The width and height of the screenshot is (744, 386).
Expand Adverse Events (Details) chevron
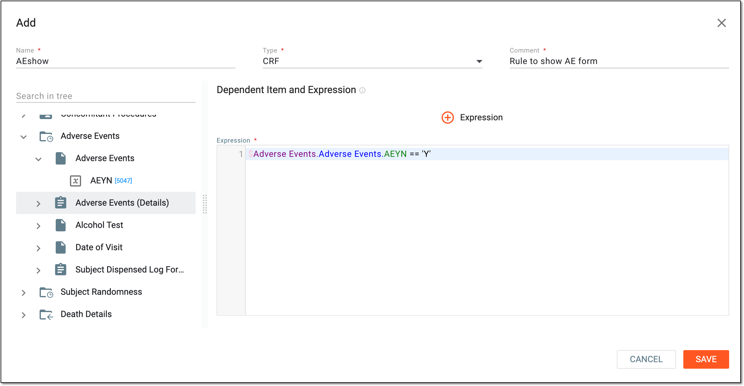pyautogui.click(x=38, y=204)
